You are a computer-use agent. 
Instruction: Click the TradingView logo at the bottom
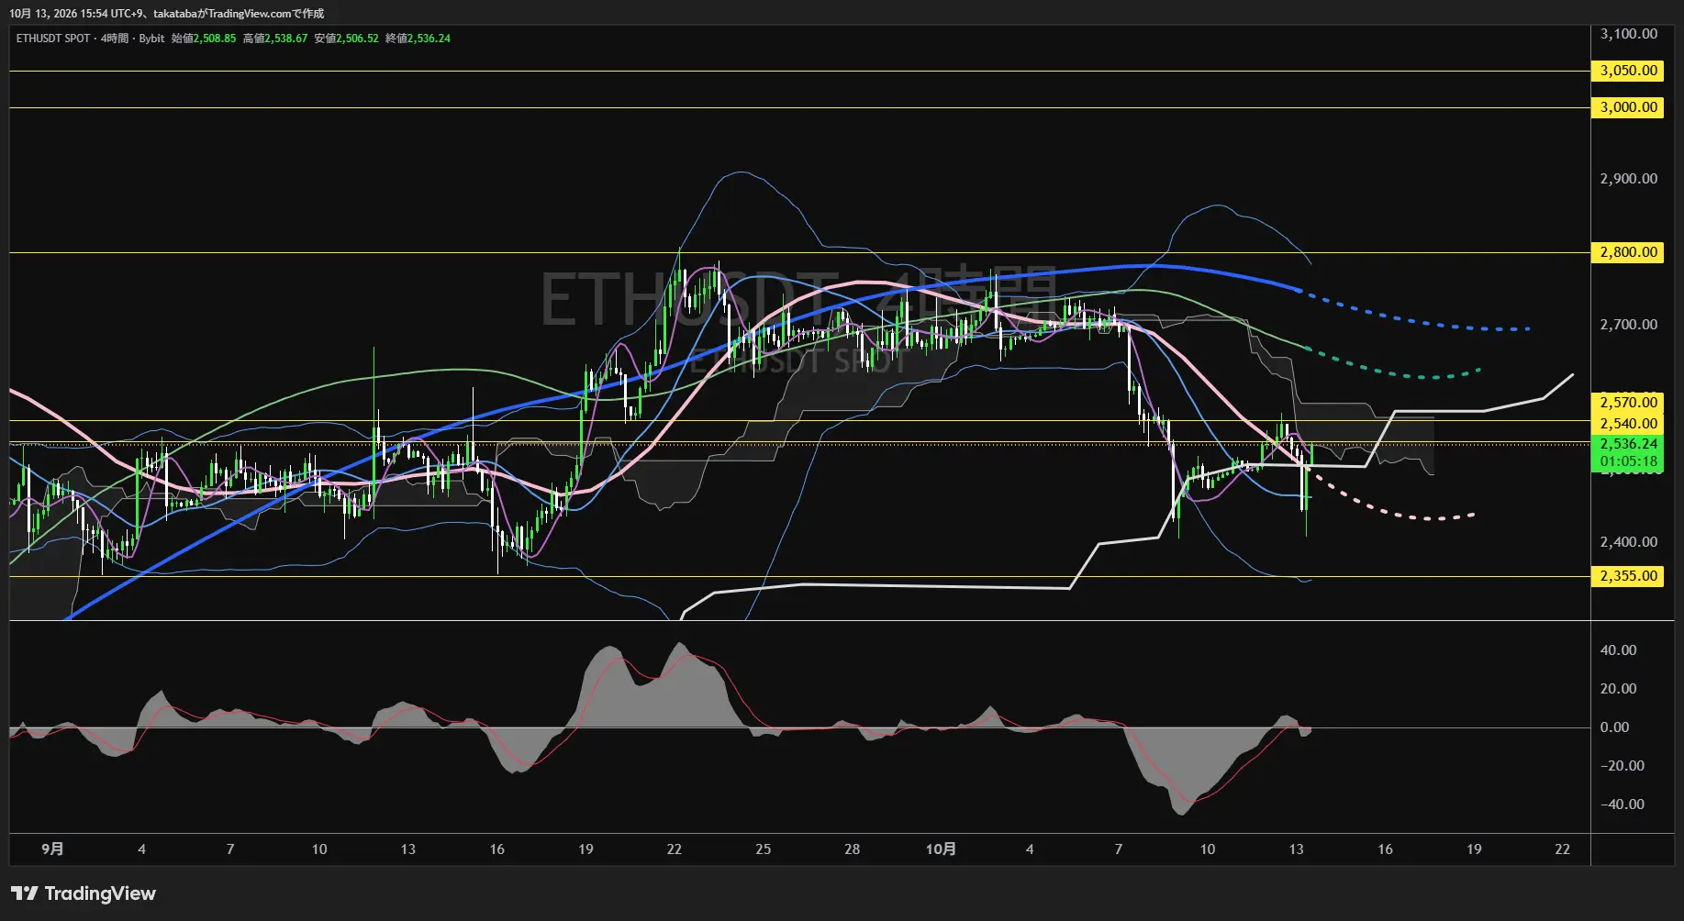coord(84,893)
